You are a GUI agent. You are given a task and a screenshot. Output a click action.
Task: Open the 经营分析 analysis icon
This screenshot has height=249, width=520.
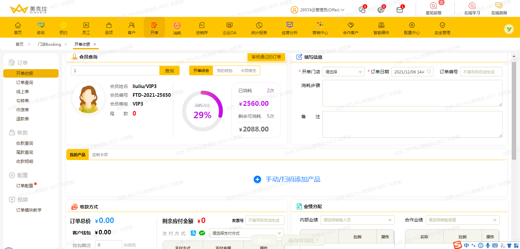click(290, 25)
